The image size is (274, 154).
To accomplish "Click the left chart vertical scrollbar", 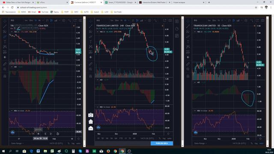I will pos(84,82).
